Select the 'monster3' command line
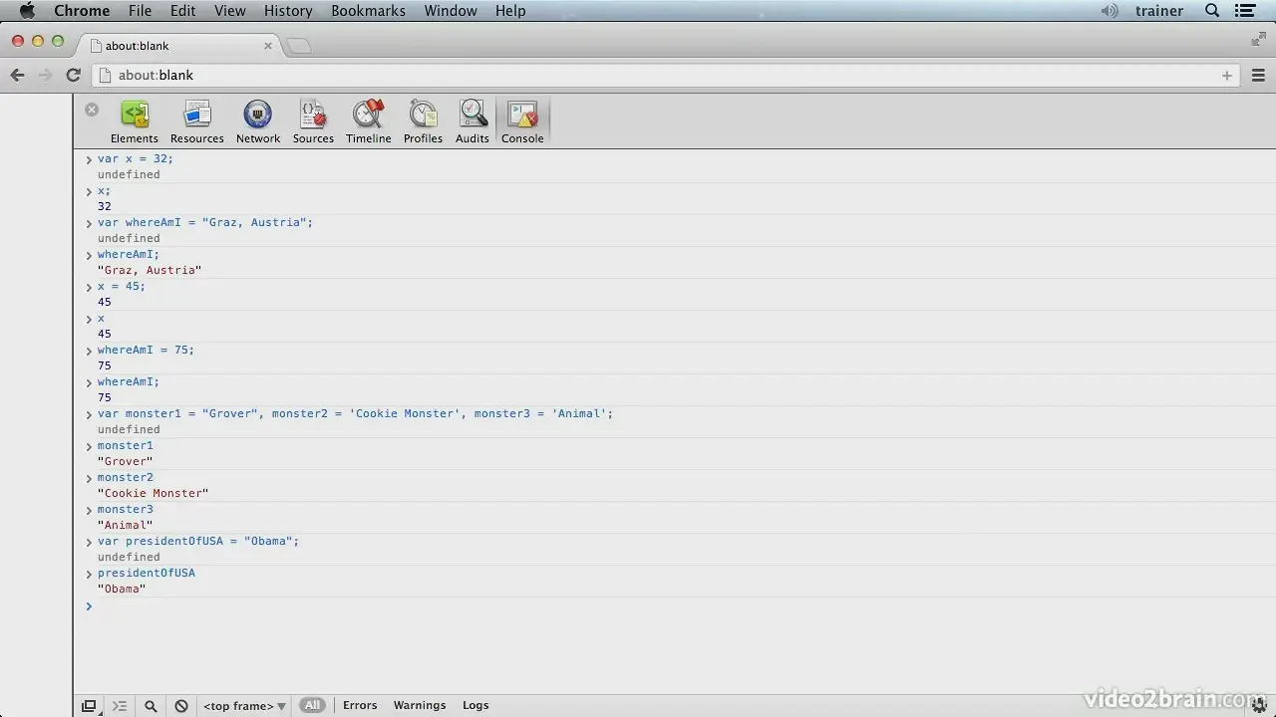This screenshot has width=1276, height=717. 126,510
